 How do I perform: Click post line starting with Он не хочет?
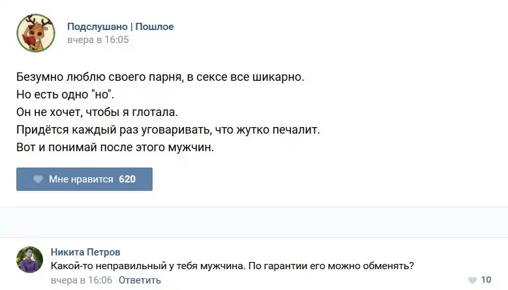pos(97,113)
